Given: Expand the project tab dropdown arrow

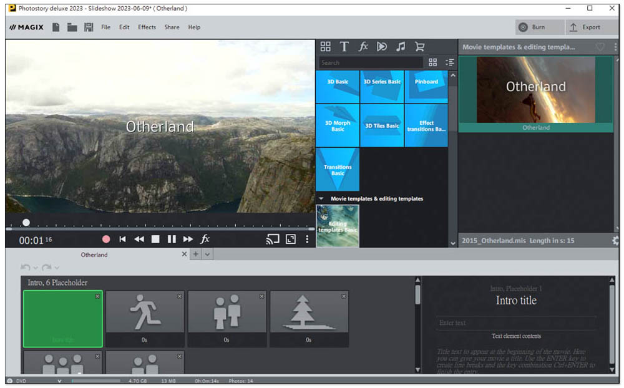Looking at the screenshot, I should [208, 255].
